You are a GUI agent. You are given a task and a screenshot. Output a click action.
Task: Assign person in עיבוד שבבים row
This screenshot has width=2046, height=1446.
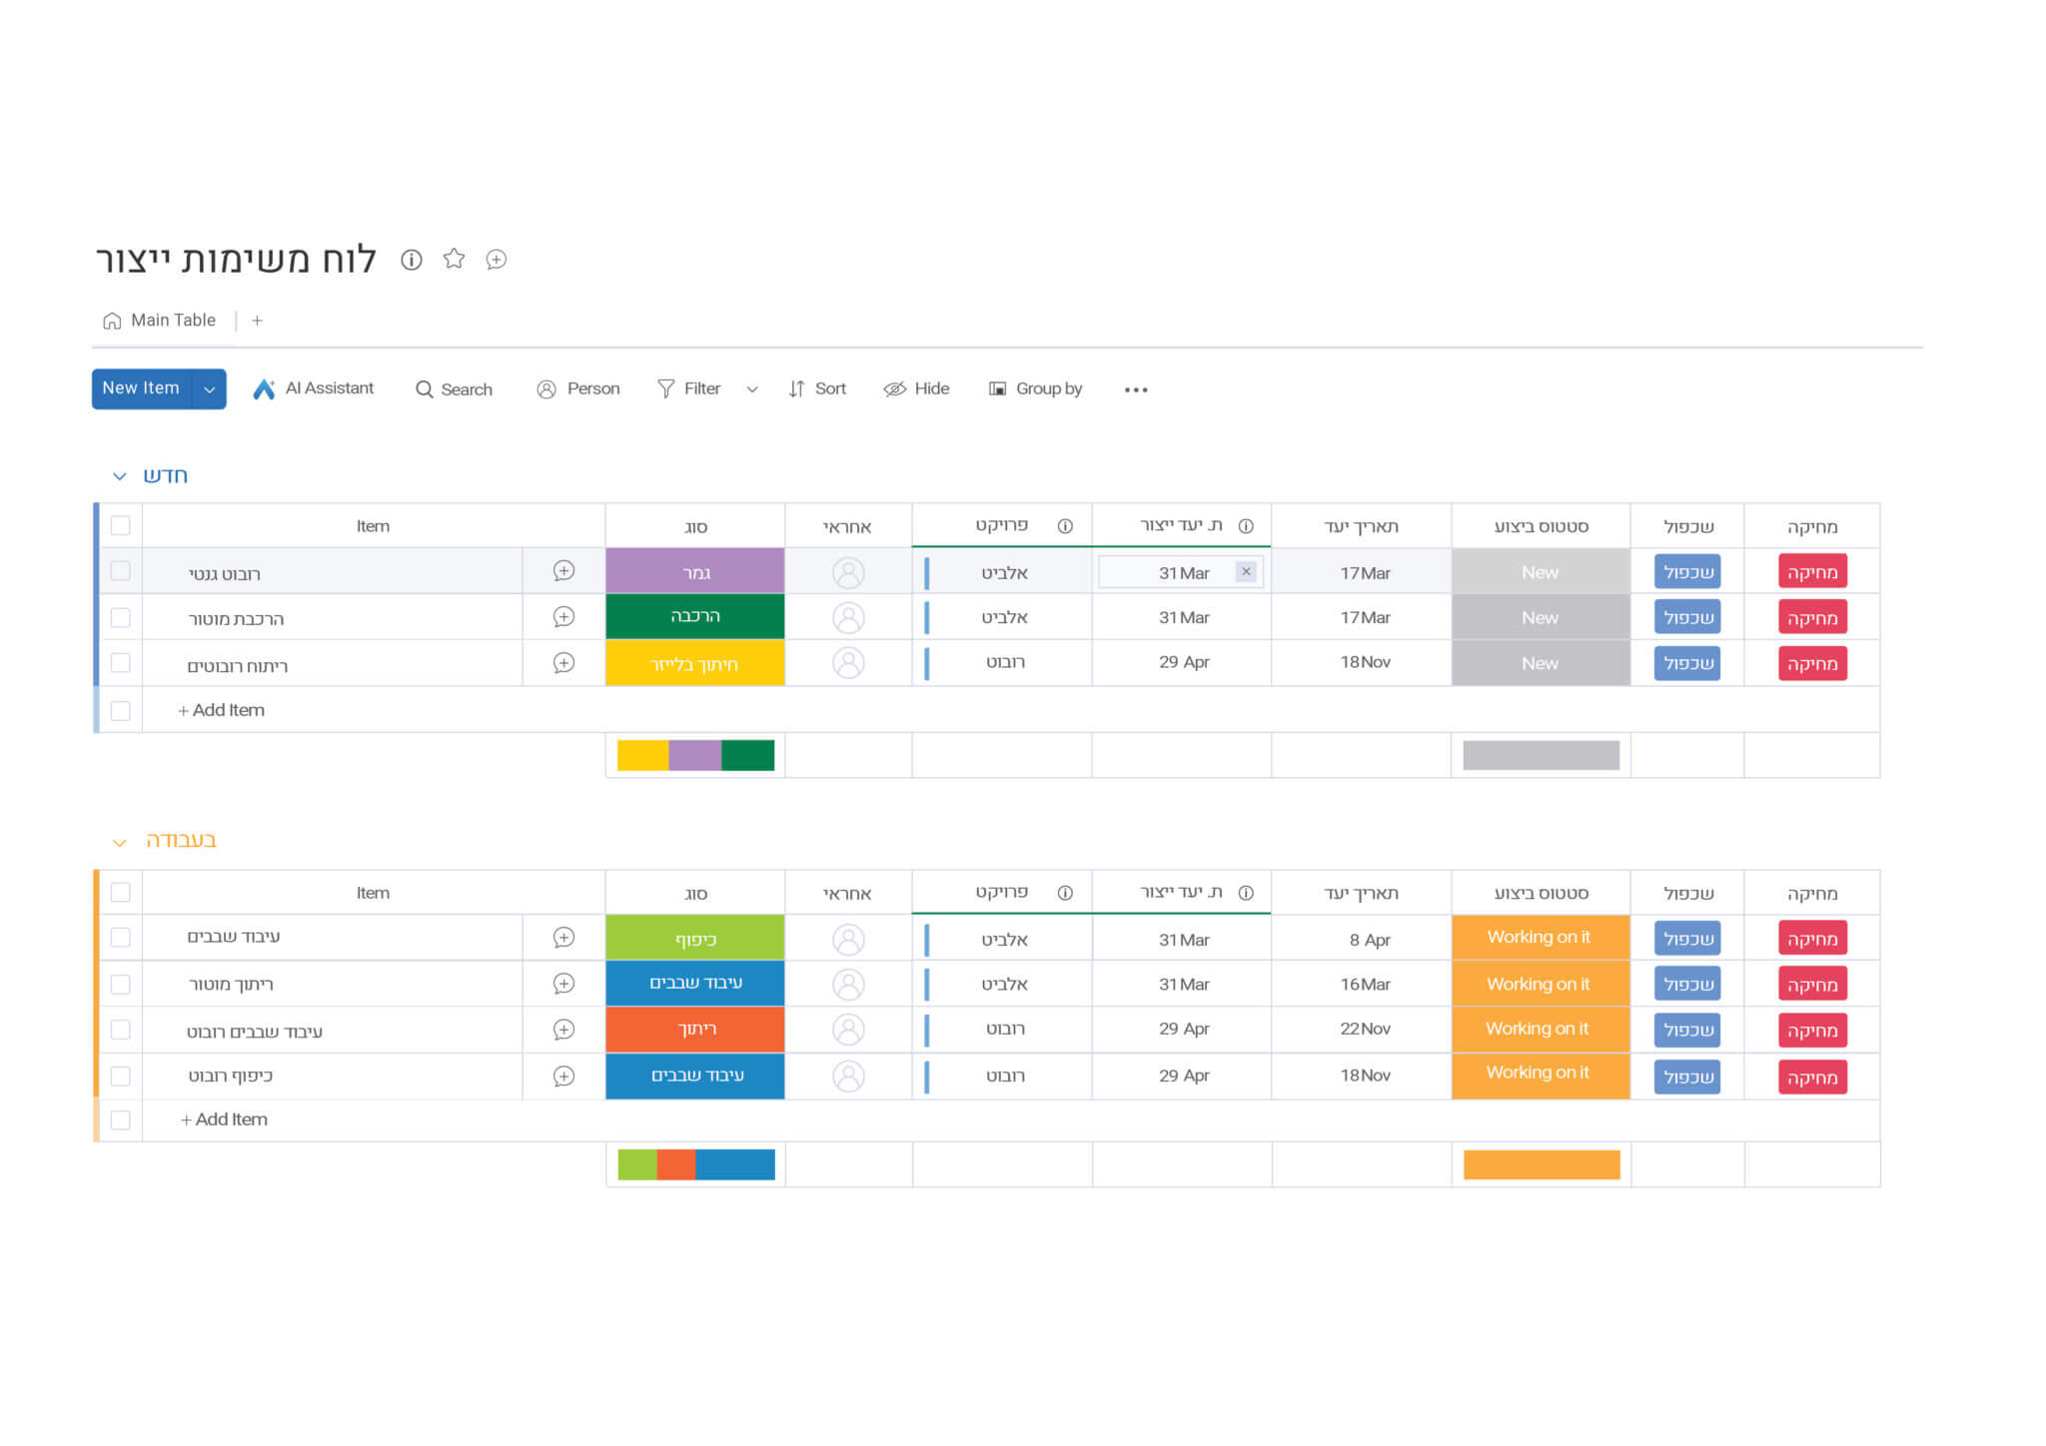tap(848, 940)
